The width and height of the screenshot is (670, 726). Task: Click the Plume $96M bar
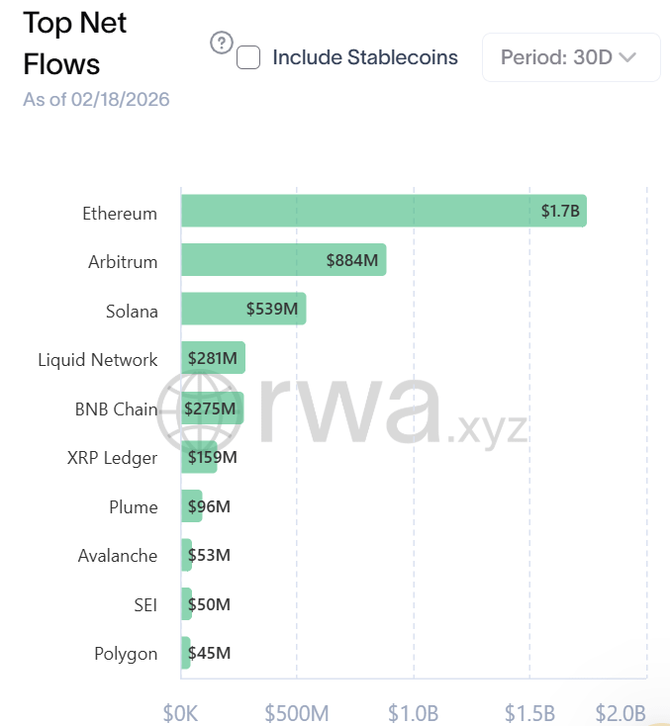click(192, 506)
